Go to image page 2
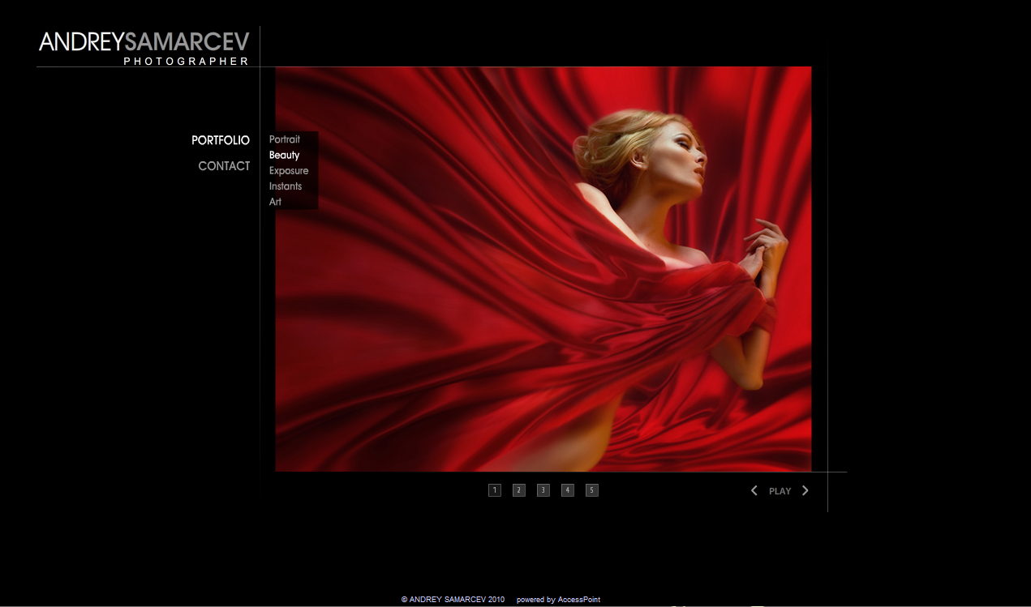 (x=519, y=490)
